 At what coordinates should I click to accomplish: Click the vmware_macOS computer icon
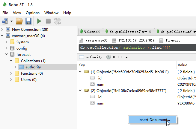pos(8,36)
